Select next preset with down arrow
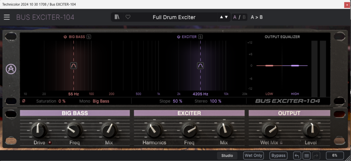Image resolution: width=351 pixels, height=161 pixels. (x=226, y=17)
